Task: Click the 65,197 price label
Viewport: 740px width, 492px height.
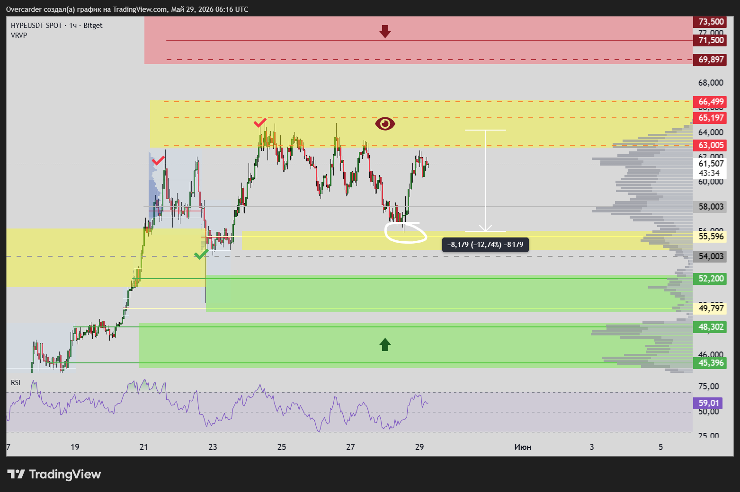Action: coord(711,118)
